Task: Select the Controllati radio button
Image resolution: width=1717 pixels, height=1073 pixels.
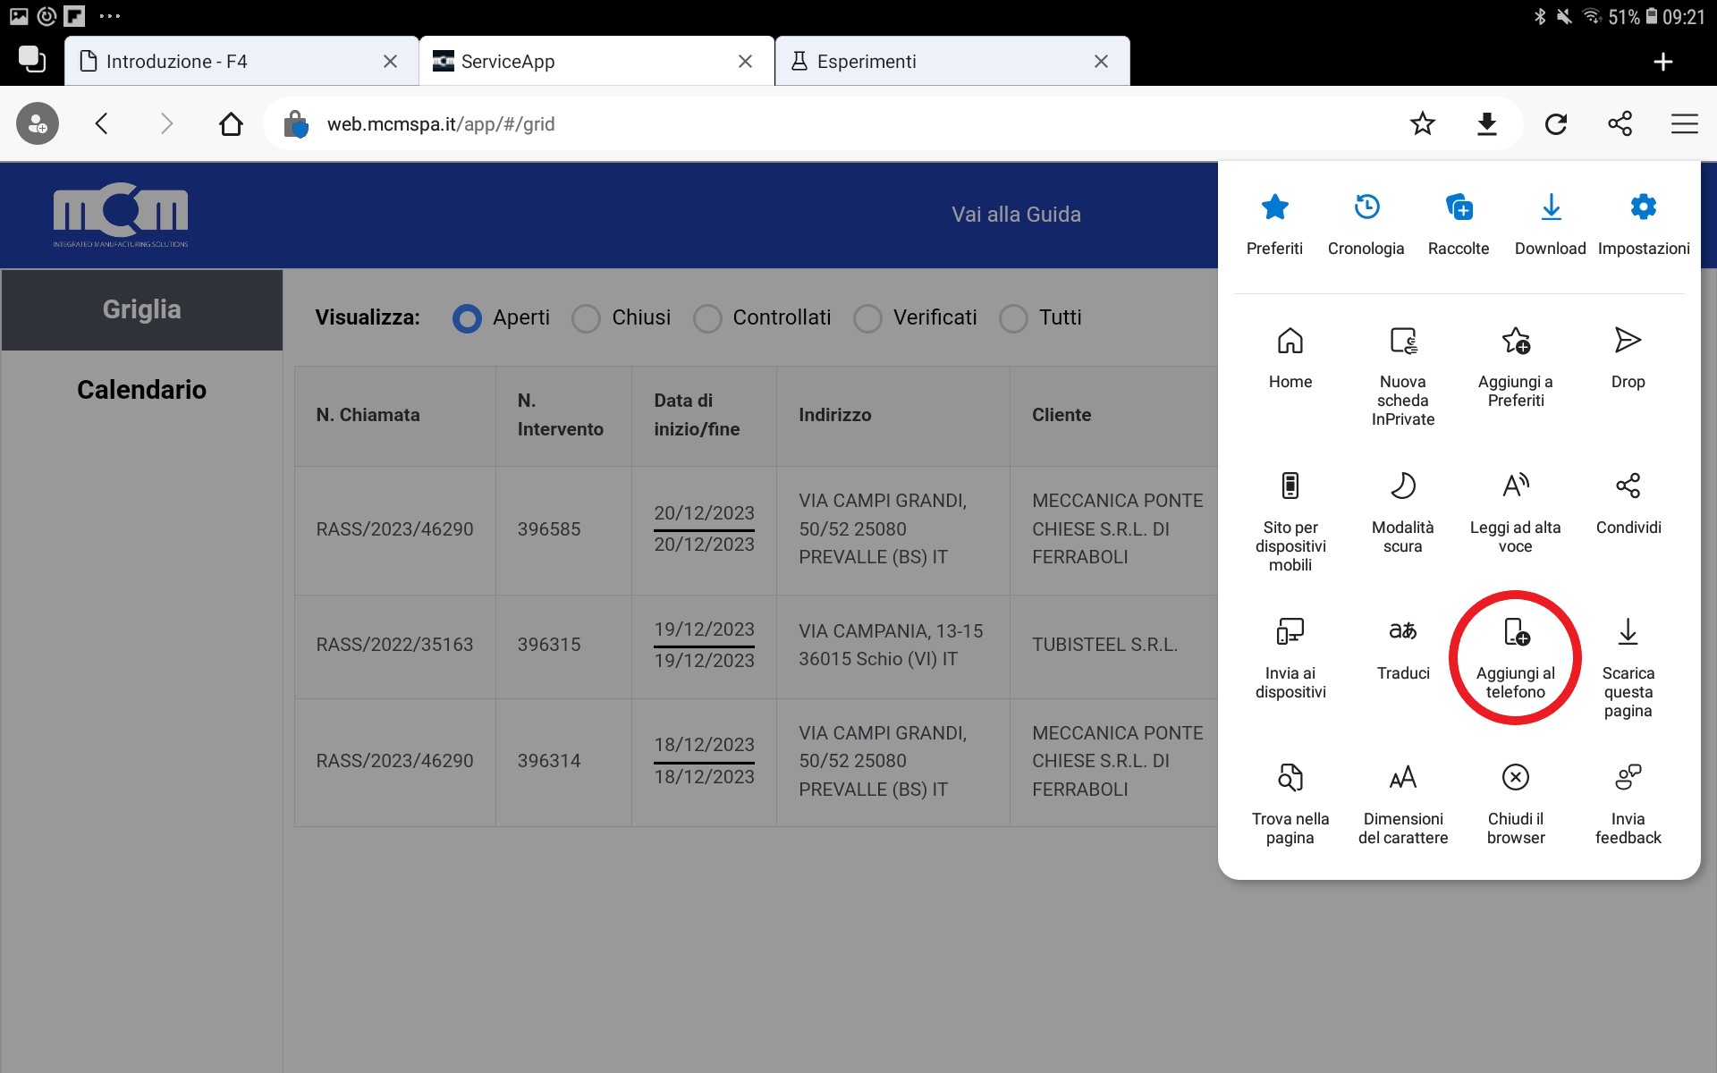Action: click(x=707, y=318)
